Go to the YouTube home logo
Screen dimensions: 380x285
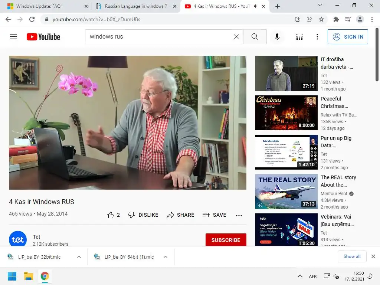(x=43, y=37)
